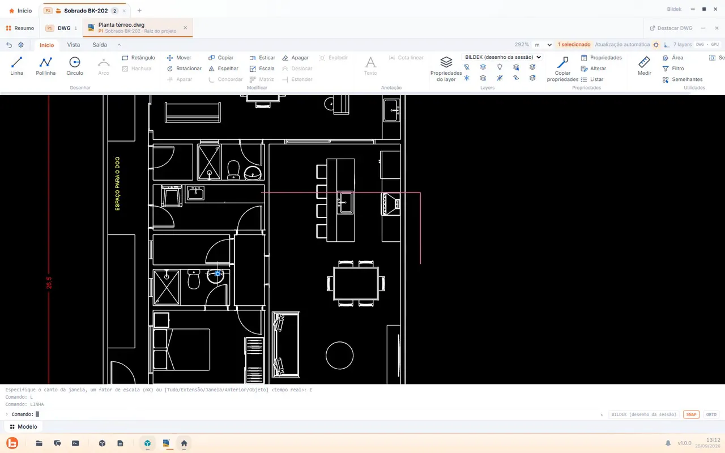Toggle SNAP mode in status bar
The height and width of the screenshot is (453, 725).
pyautogui.click(x=691, y=414)
